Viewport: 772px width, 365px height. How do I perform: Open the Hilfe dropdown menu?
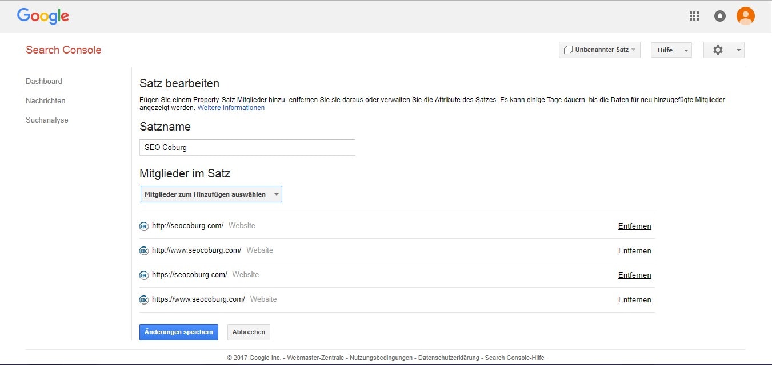coord(671,50)
